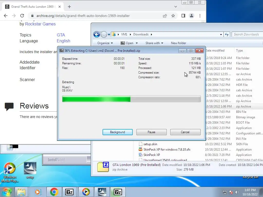Open the English language link

[x=63, y=41]
